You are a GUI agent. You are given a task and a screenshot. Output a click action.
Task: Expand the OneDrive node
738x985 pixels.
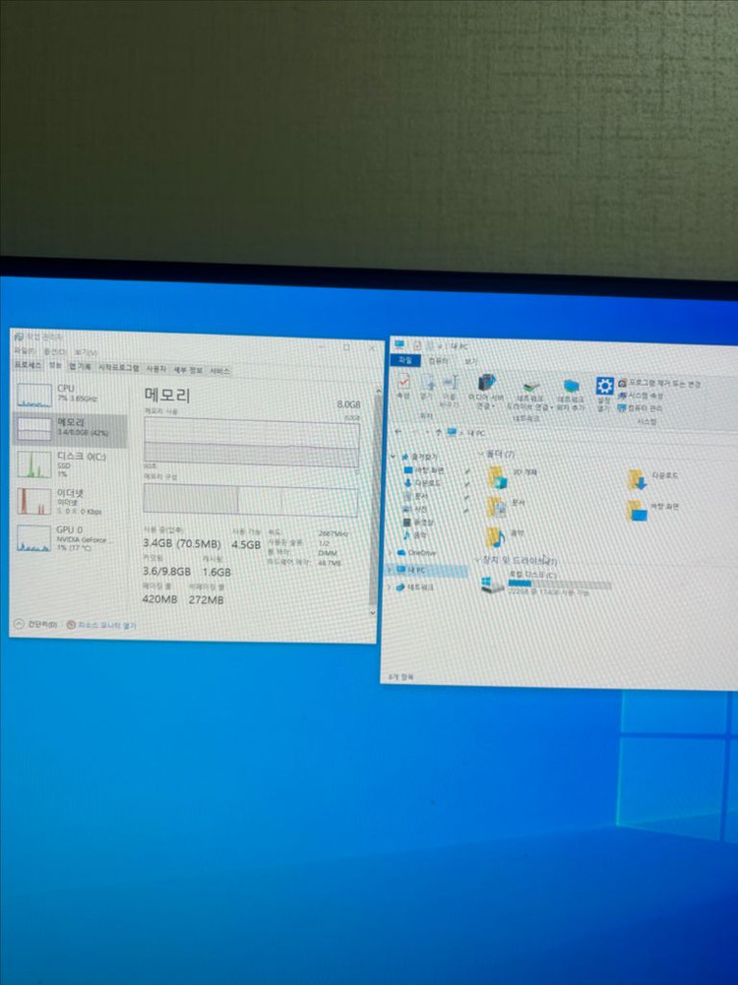click(x=391, y=552)
